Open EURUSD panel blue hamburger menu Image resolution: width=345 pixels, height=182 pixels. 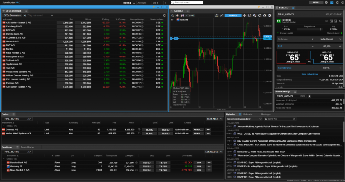(x=293, y=8)
